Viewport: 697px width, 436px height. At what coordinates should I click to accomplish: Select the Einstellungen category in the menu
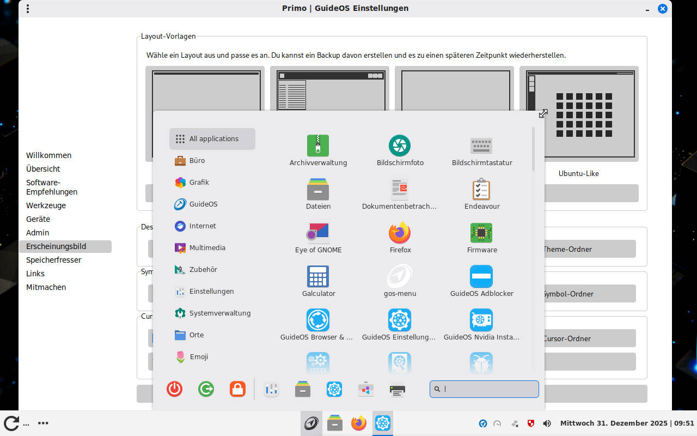point(212,292)
